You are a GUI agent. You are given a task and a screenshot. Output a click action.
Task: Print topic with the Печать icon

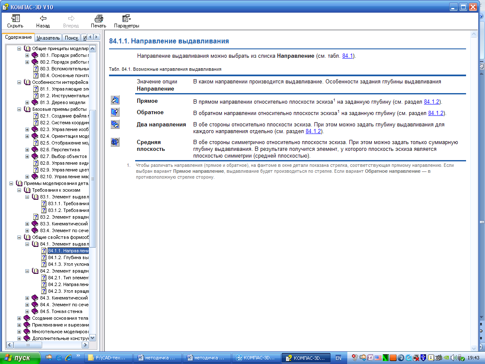click(x=99, y=18)
